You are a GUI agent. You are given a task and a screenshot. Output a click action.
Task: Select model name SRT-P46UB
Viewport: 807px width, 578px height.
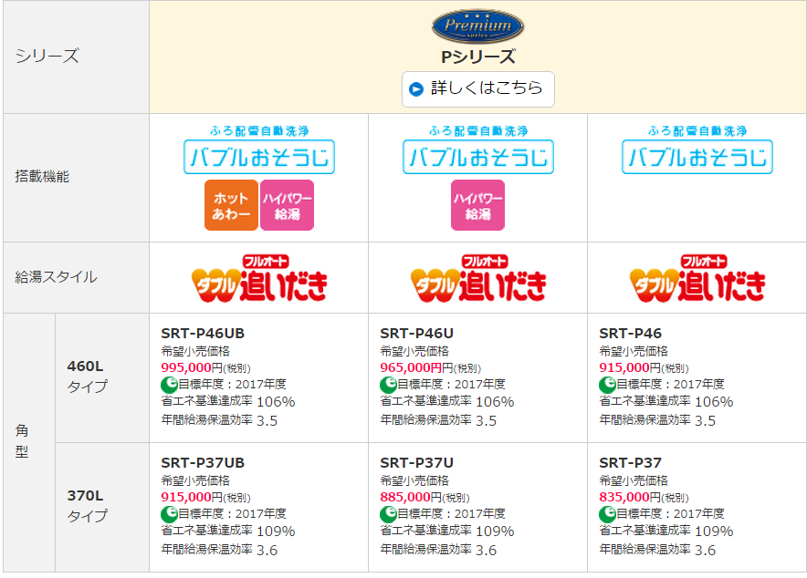click(x=203, y=334)
